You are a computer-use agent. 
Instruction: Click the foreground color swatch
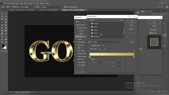click(3, 46)
